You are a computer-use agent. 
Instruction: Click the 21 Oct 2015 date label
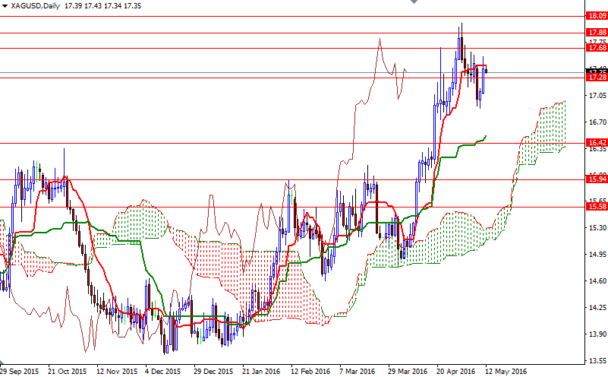[68, 372]
